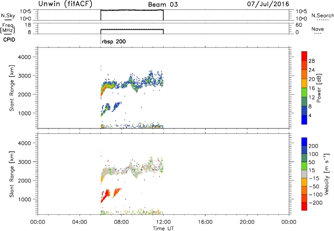The height and width of the screenshot is (231, 334).
Task: Click 'Slant Range [km]' label of velocity panel
Action: (12, 174)
